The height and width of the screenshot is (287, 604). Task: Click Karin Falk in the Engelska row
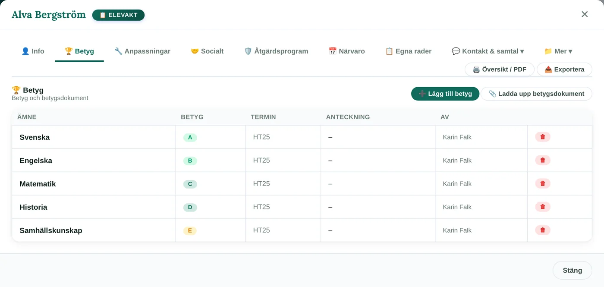(x=457, y=160)
